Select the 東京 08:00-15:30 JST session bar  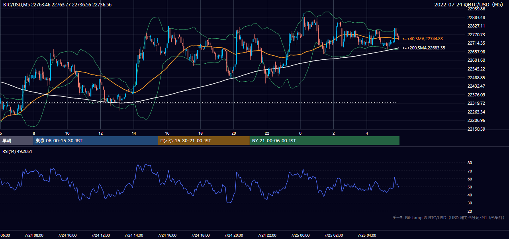96,141
